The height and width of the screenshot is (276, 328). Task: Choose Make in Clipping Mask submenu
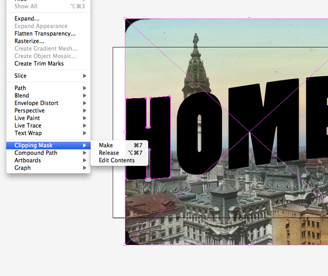click(x=119, y=146)
